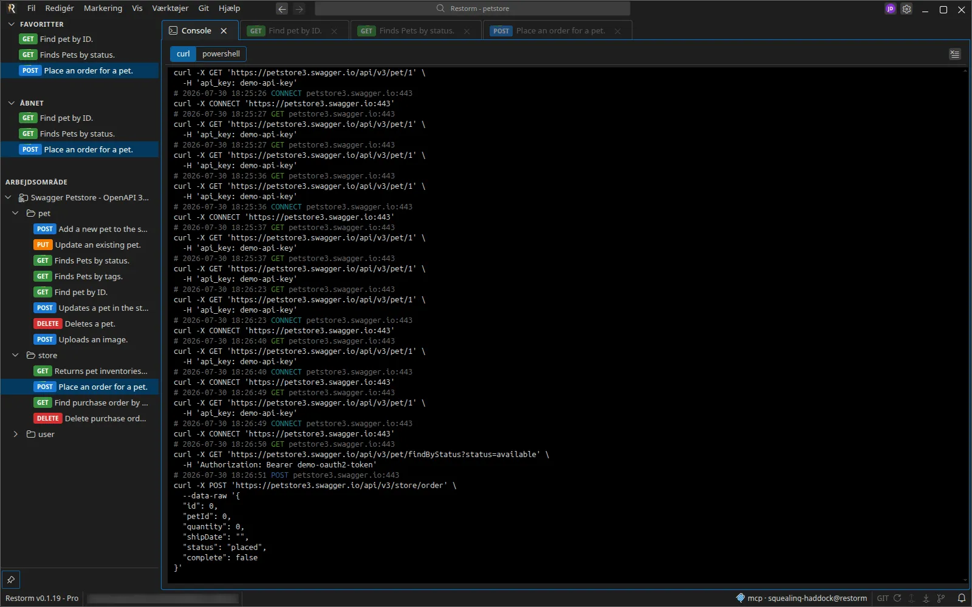Switch to the 'Finds Pets by status.' tab
Viewport: 972px width, 607px height.
(x=416, y=31)
